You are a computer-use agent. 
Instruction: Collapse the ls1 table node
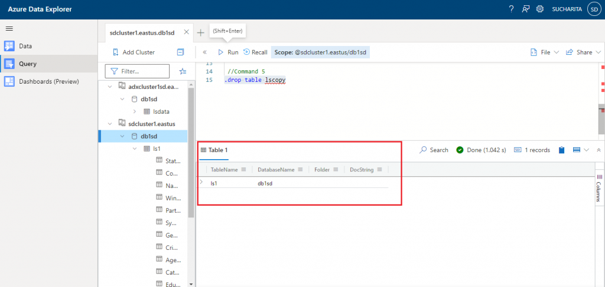(135, 149)
